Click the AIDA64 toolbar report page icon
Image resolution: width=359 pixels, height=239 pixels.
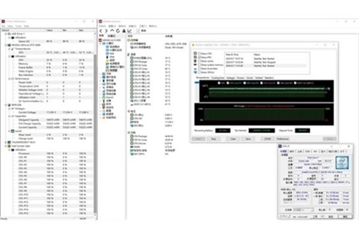pos(138,30)
